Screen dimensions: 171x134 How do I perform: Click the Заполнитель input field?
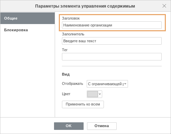[x=112, y=41]
